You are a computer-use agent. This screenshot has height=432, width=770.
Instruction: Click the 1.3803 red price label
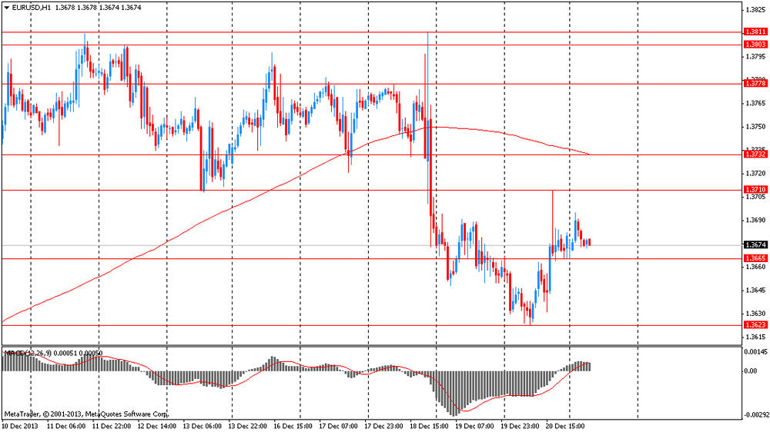756,45
